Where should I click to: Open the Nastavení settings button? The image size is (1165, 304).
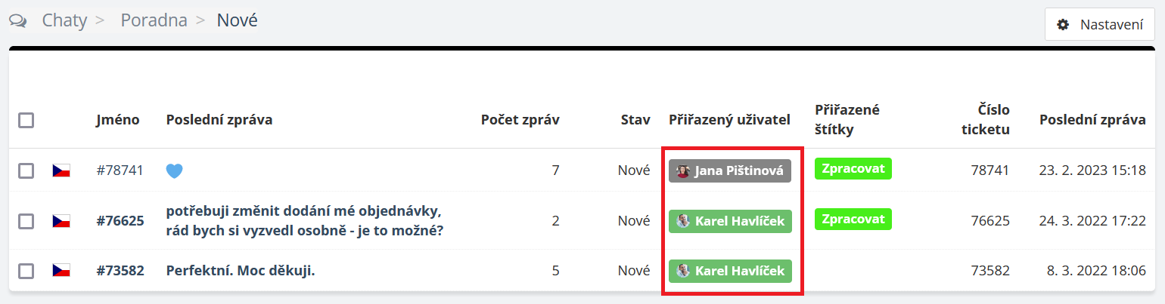point(1100,24)
